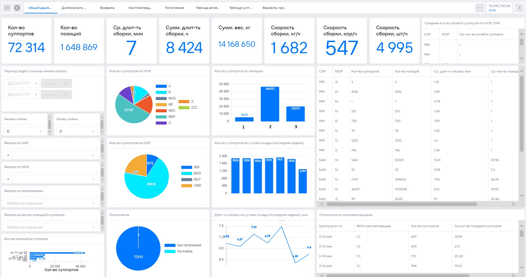Screen dimensions: 526x277
Task: Click the back arrow icon
Action: pyautogui.click(x=17, y=8)
